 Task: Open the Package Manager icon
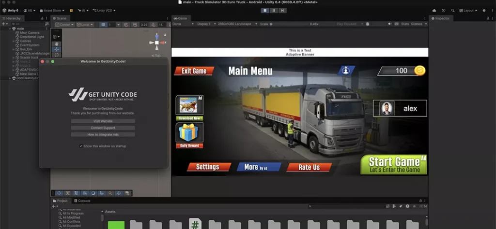click(x=71, y=11)
